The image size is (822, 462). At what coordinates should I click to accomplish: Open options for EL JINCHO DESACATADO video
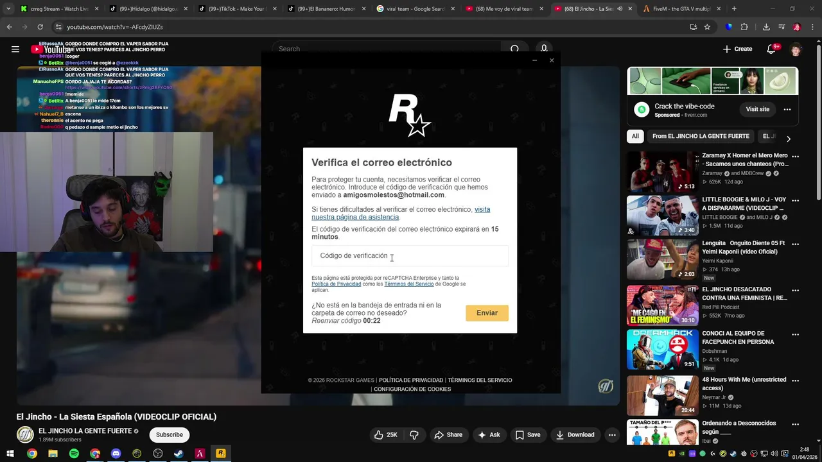pyautogui.click(x=795, y=289)
